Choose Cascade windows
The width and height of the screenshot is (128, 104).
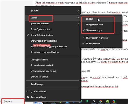(x=53, y=60)
